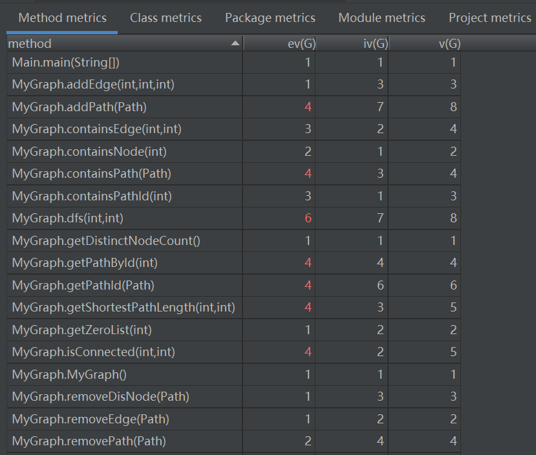Select the MyGraph.getPathId(Path) row
The image size is (536, 455).
(x=233, y=285)
